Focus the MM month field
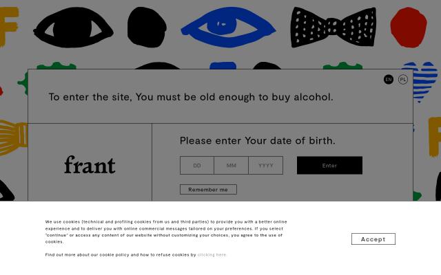Image resolution: width=441 pixels, height=275 pixels. (x=232, y=166)
